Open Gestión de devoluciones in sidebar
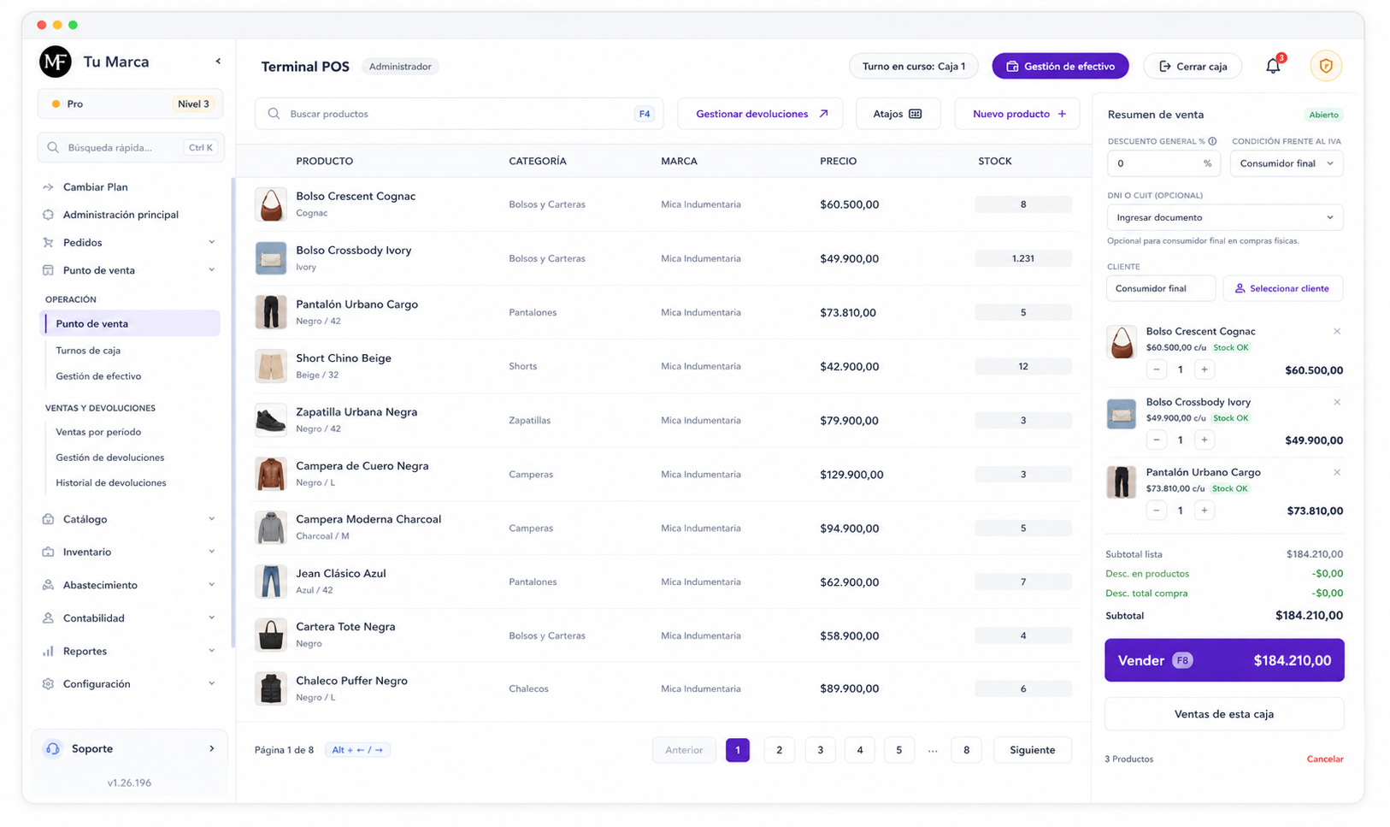This screenshot has height=827, width=1390. coord(110,458)
